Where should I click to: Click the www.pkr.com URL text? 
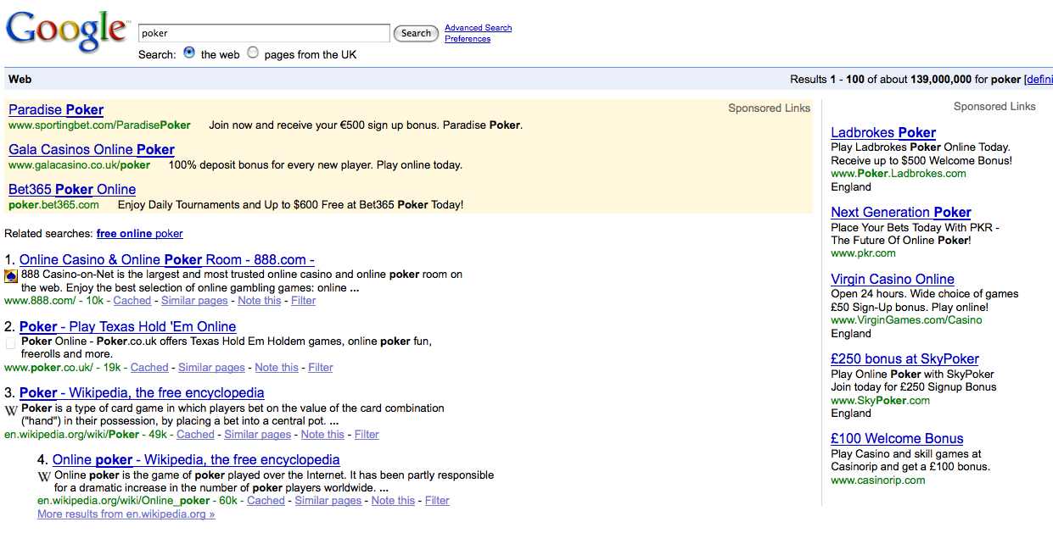863,253
